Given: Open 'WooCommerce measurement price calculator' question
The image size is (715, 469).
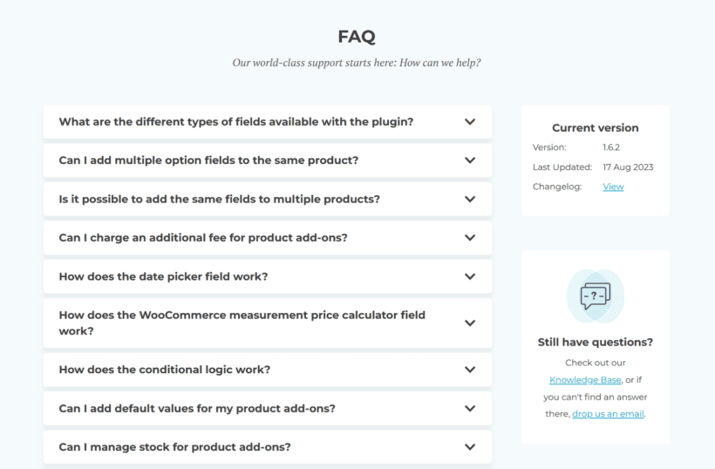Looking at the screenshot, I should (x=267, y=323).
